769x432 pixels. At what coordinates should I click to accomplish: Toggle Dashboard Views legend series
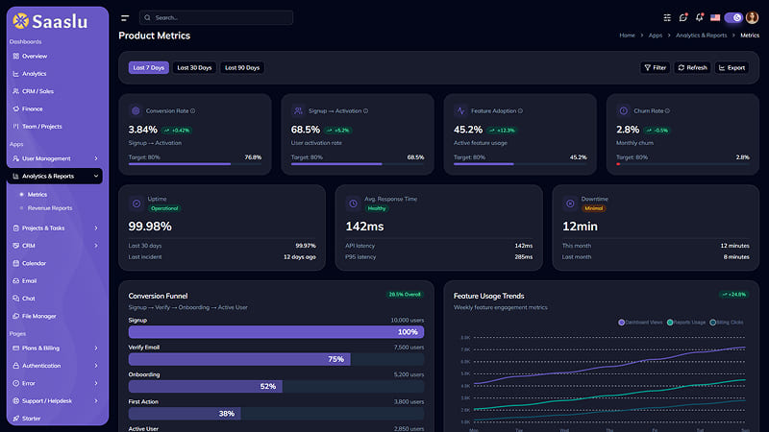[x=640, y=323]
